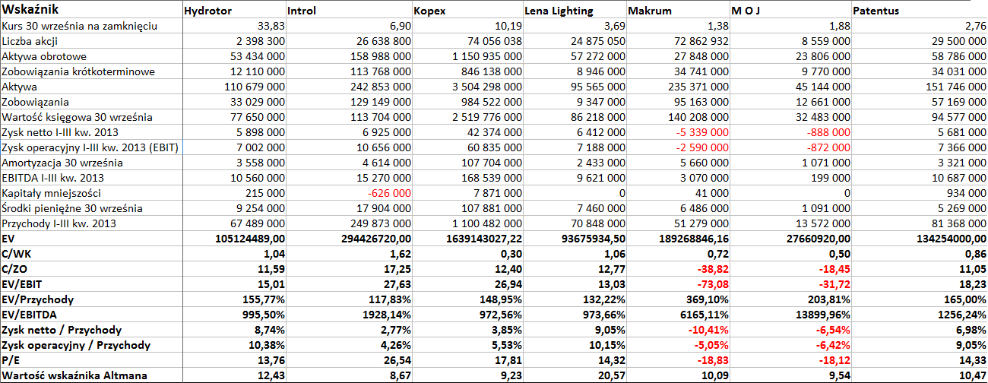Select the Lena Lighting header cell

[574, 10]
